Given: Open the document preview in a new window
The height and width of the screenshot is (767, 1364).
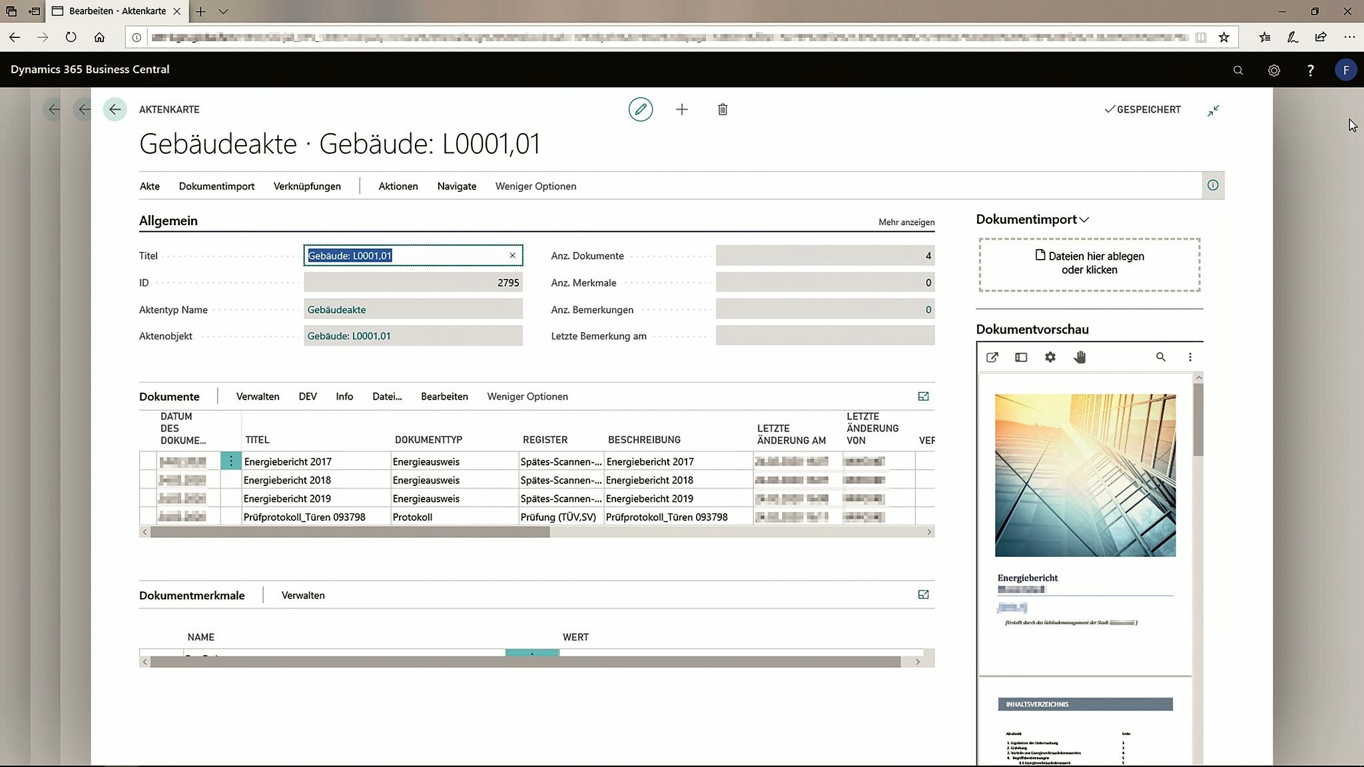Looking at the screenshot, I should coord(992,358).
